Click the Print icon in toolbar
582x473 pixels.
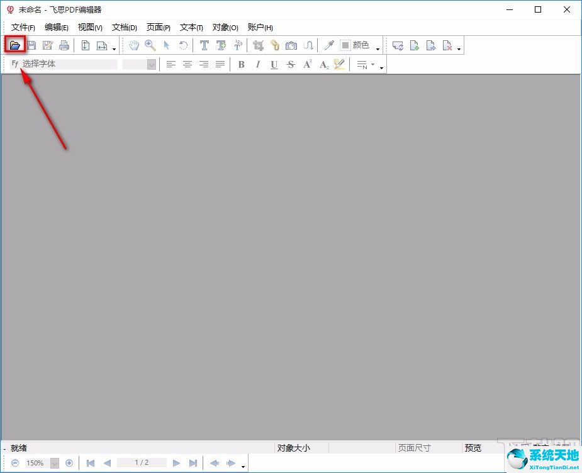(64, 45)
